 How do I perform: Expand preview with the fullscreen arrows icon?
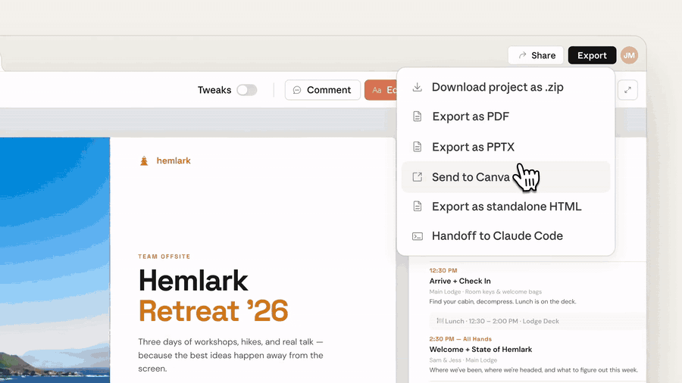pos(627,90)
